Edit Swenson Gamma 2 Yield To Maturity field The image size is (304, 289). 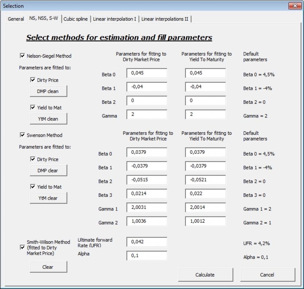coord(206,221)
